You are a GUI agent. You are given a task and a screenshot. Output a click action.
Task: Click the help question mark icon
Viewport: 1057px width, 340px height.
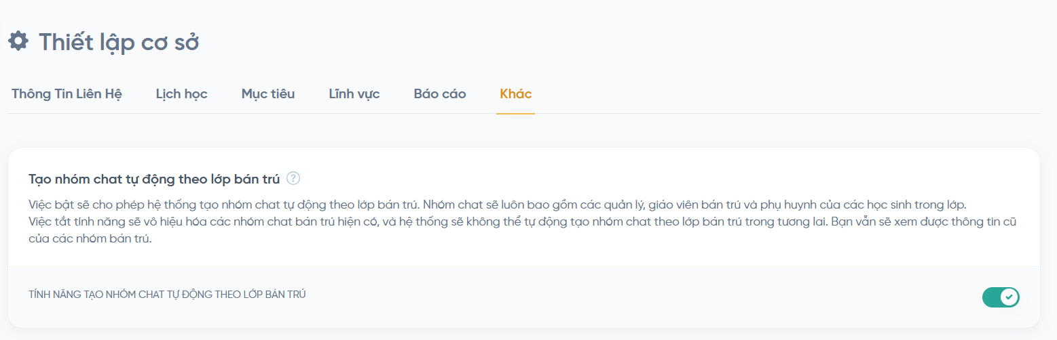click(293, 179)
